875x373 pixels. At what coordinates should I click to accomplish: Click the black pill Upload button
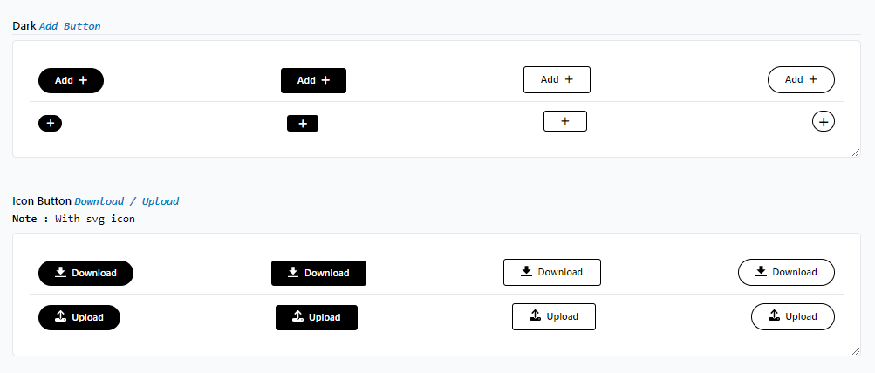point(79,317)
